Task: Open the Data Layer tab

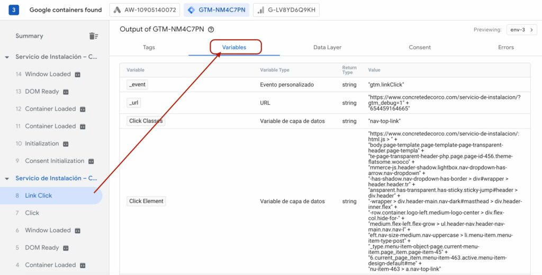Action: tap(327, 47)
